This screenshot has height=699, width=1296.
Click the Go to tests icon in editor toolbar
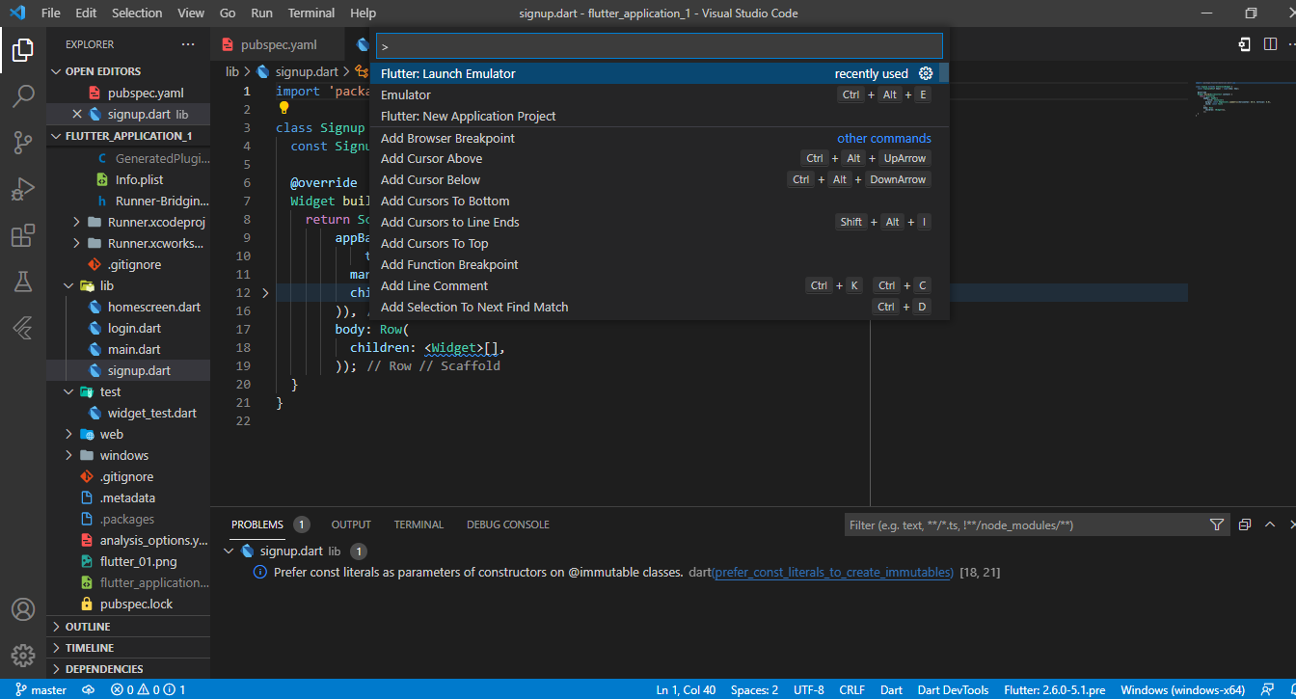pyautogui.click(x=1245, y=44)
